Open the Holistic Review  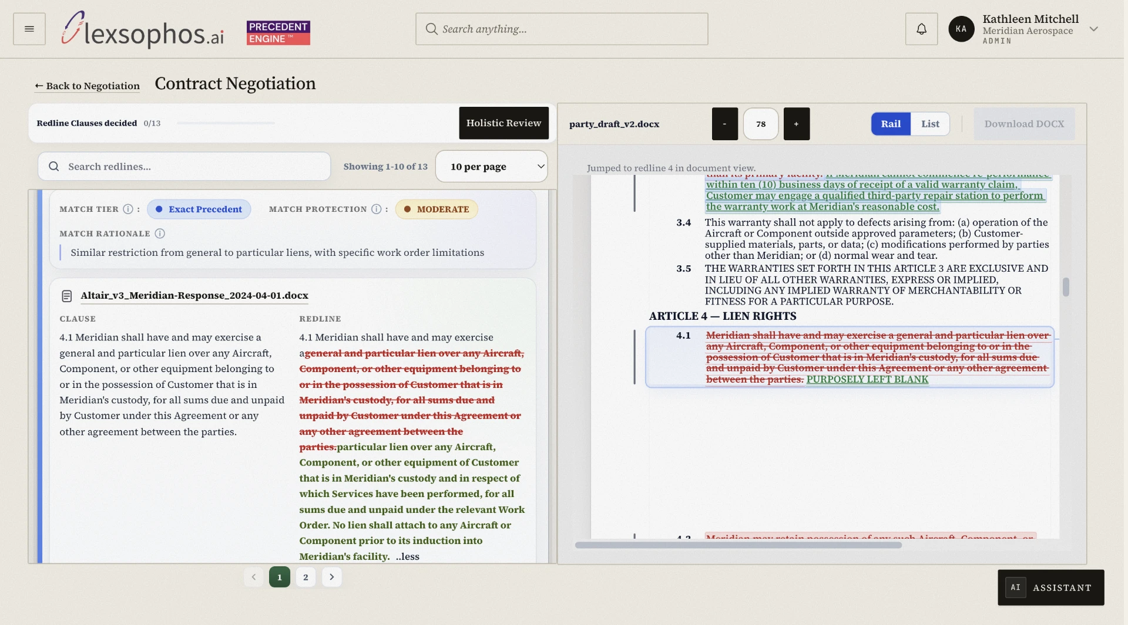tap(503, 123)
